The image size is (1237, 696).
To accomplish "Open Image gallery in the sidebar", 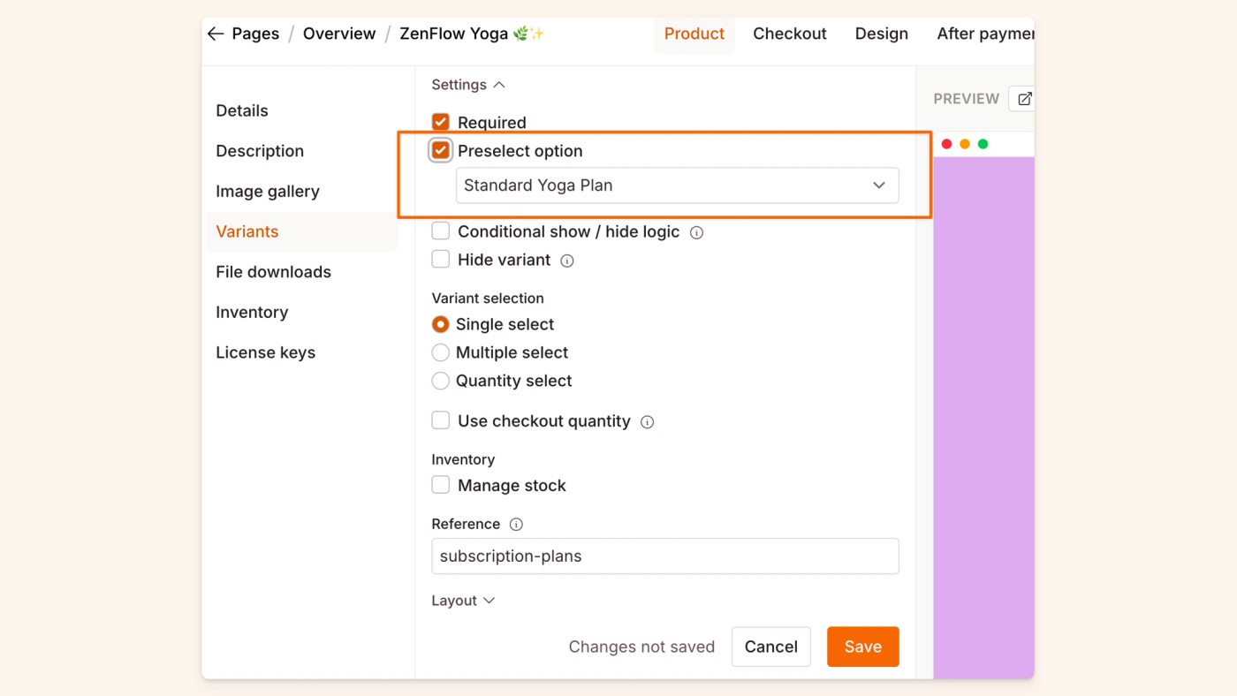I will pyautogui.click(x=268, y=192).
